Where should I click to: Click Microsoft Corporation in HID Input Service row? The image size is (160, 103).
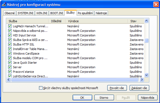click(x=81, y=35)
